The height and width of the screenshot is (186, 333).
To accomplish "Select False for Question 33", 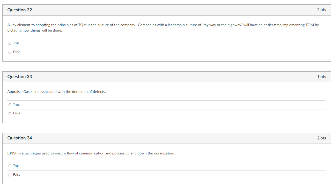I will tap(10, 113).
